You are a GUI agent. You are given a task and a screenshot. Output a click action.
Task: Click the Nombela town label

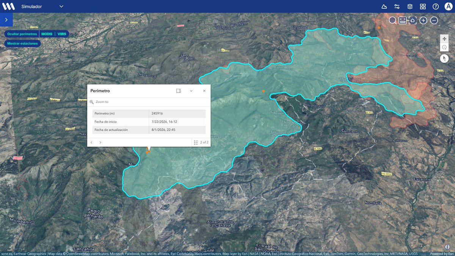pos(373,203)
